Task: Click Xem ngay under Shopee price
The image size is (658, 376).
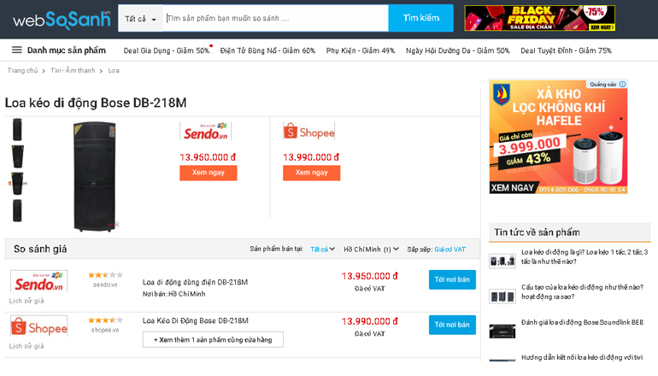Action: pyautogui.click(x=311, y=173)
